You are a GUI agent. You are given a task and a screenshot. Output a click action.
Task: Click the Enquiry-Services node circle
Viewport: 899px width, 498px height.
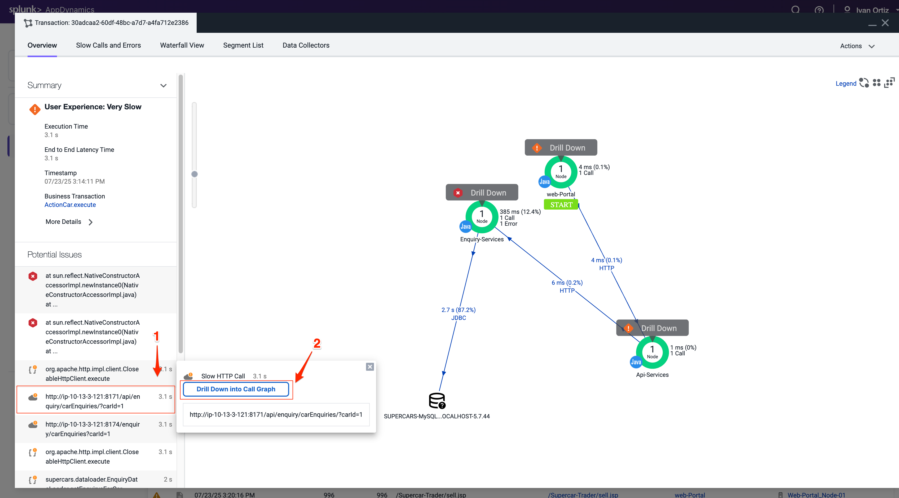(x=482, y=217)
